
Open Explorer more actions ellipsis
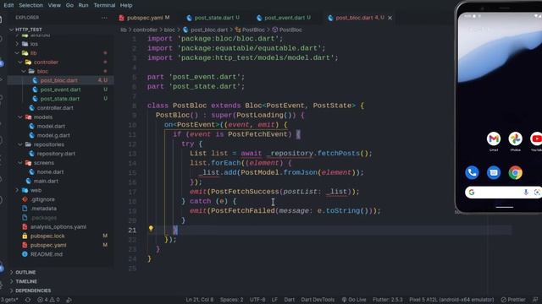(x=104, y=18)
